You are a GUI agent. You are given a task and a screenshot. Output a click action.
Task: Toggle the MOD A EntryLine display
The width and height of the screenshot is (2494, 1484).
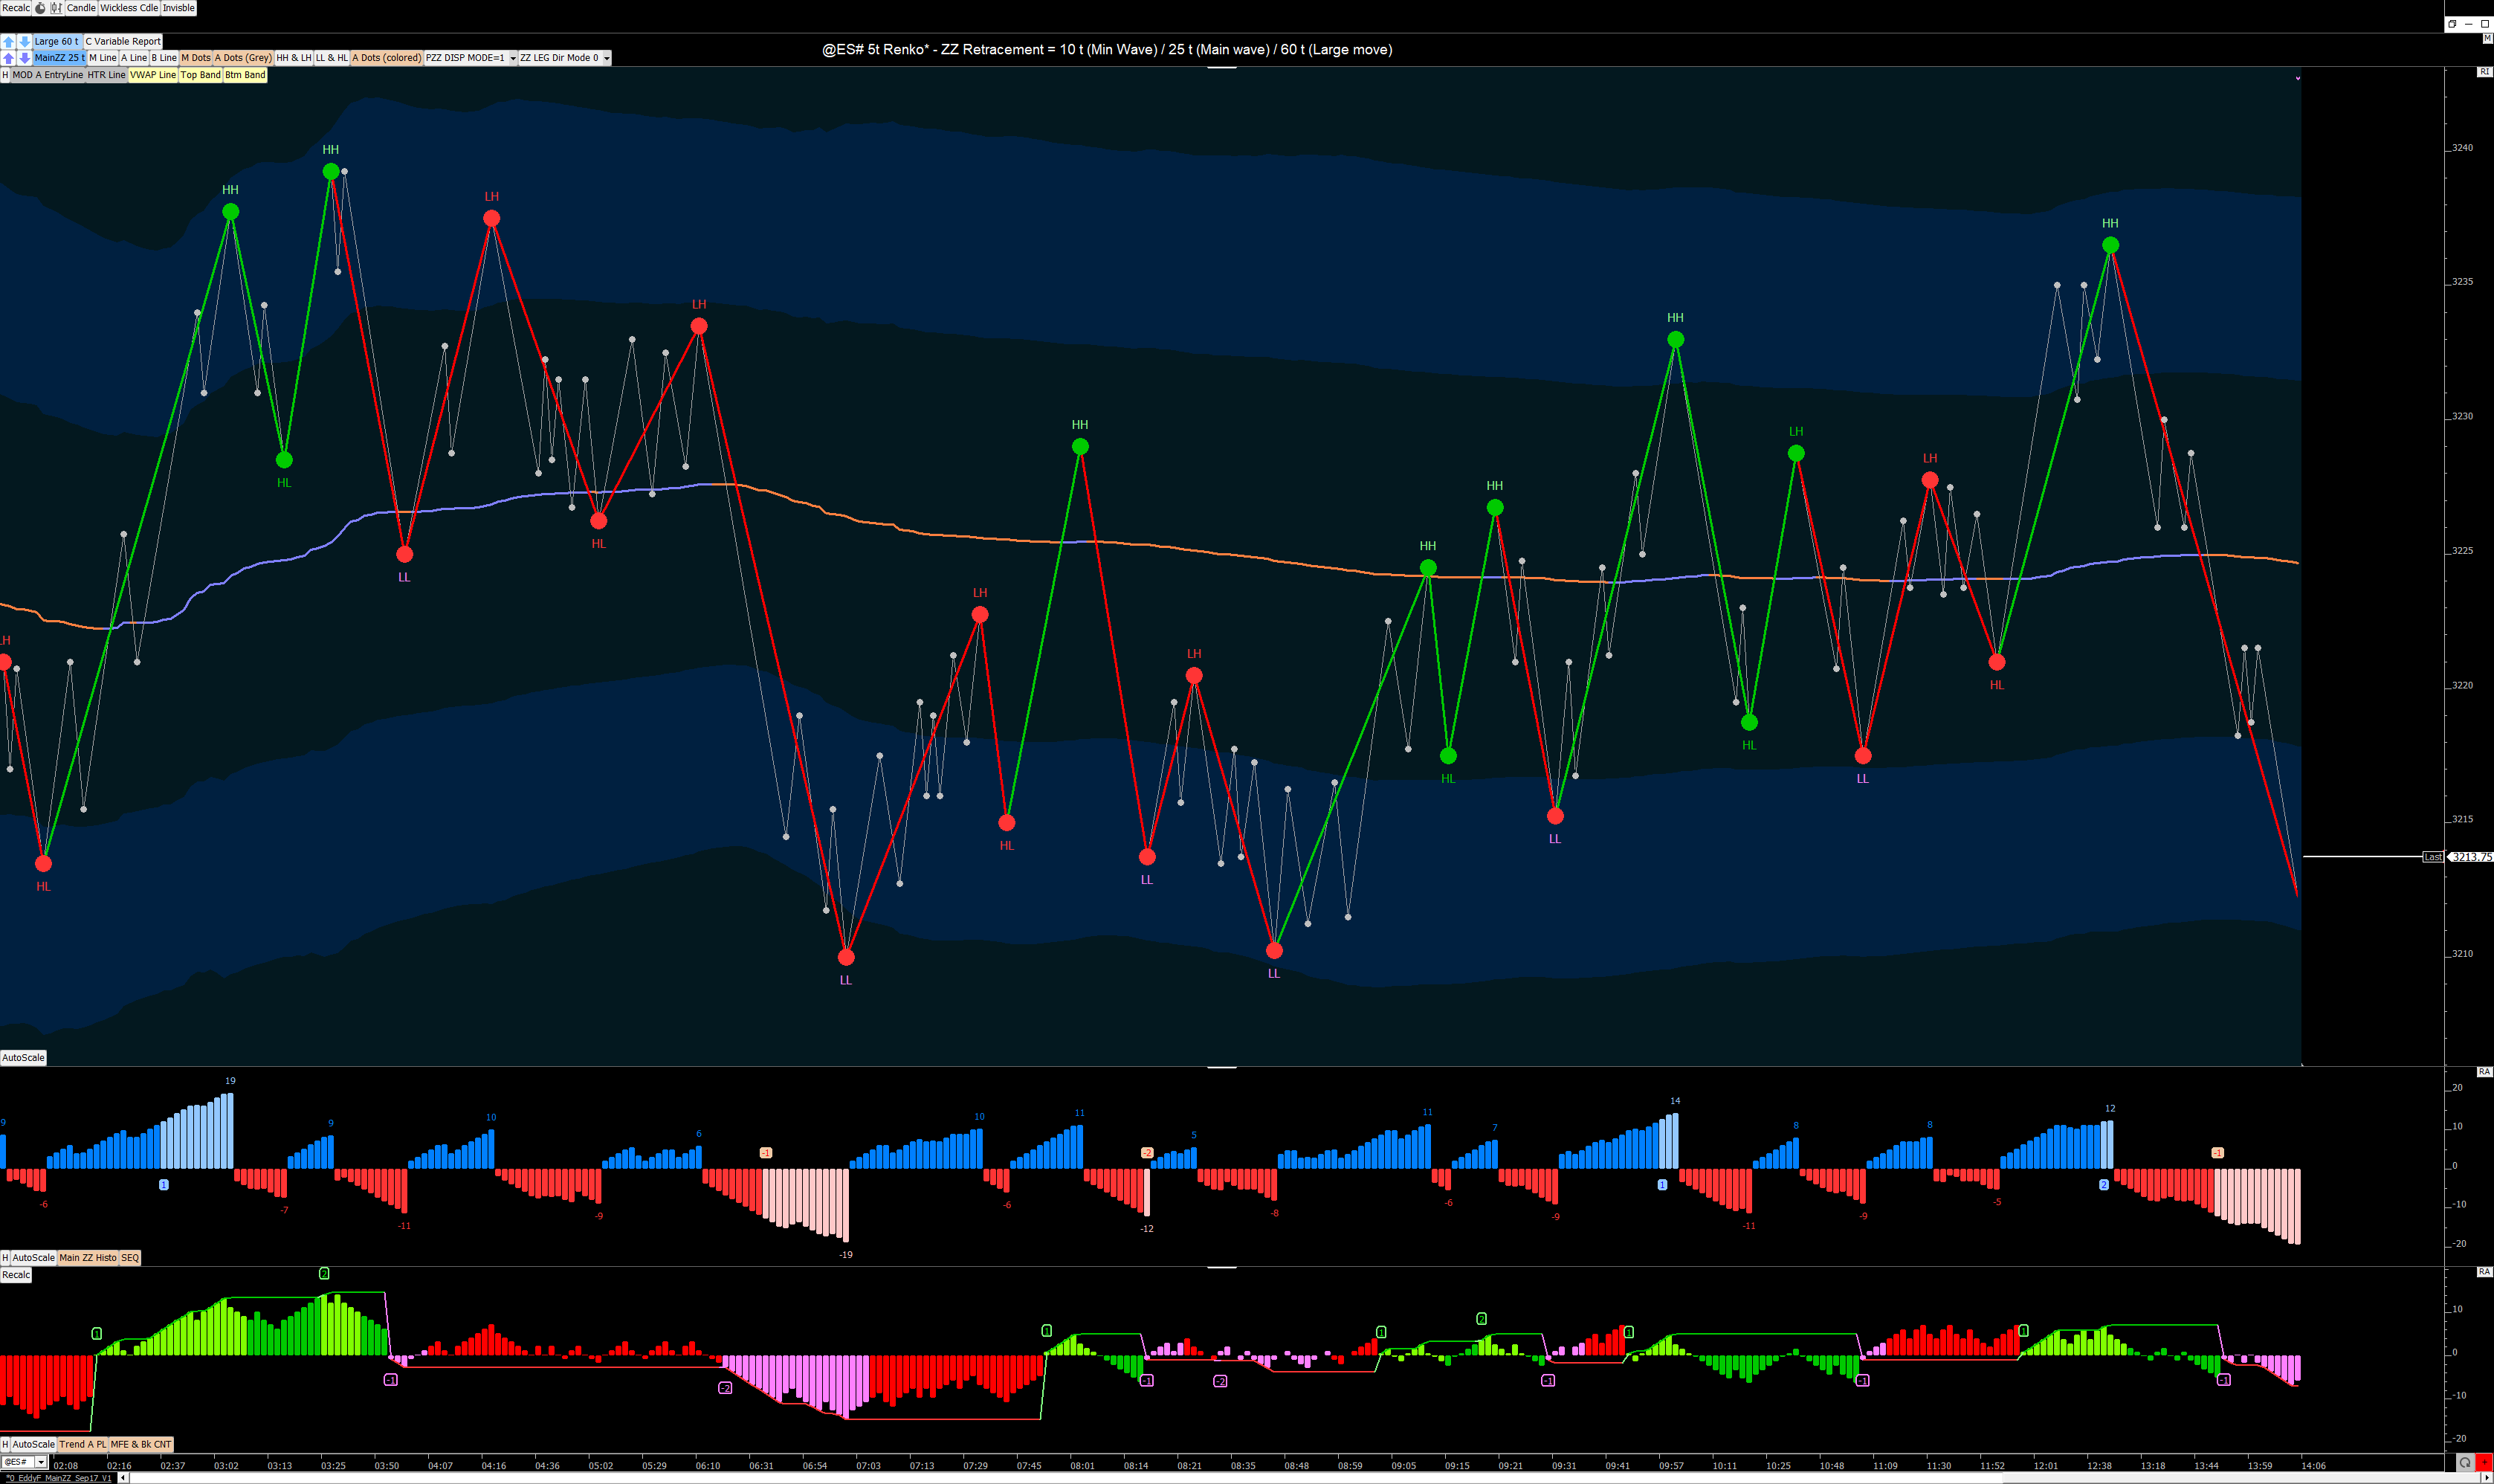coord(48,75)
